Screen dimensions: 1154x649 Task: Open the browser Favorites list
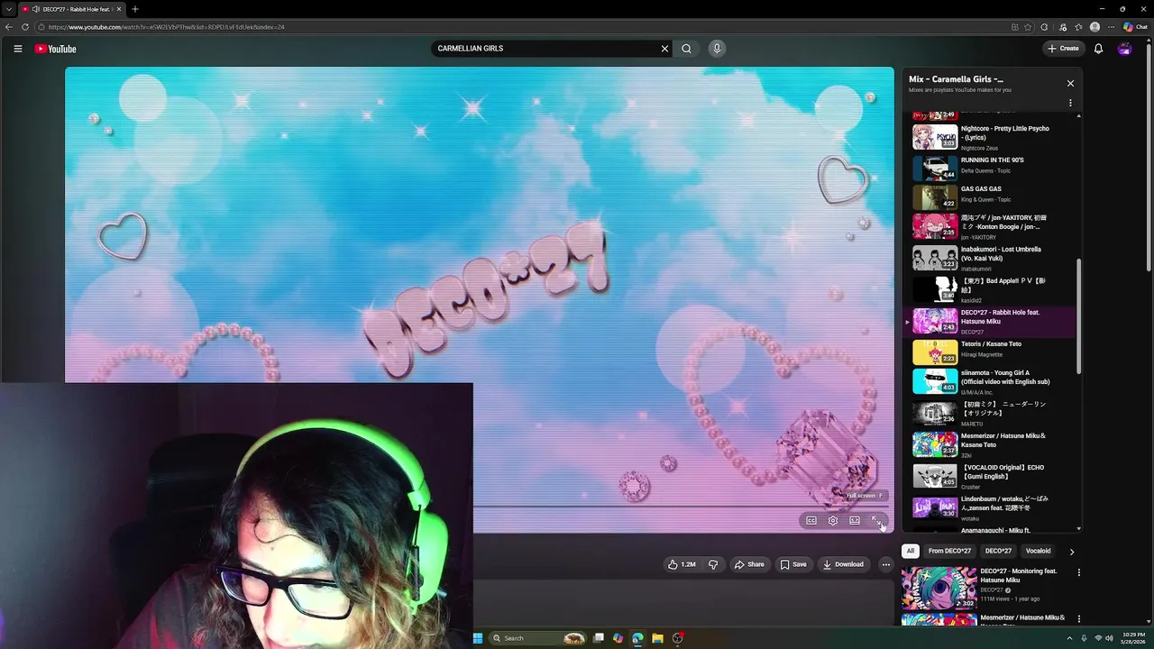(x=1078, y=27)
